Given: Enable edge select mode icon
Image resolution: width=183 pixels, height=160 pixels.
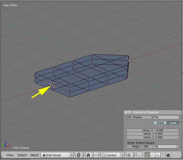Looking at the screenshot, I should 152,155.
